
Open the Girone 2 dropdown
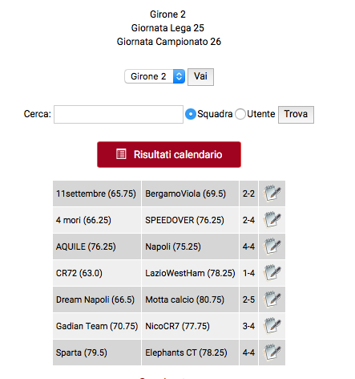pos(155,76)
